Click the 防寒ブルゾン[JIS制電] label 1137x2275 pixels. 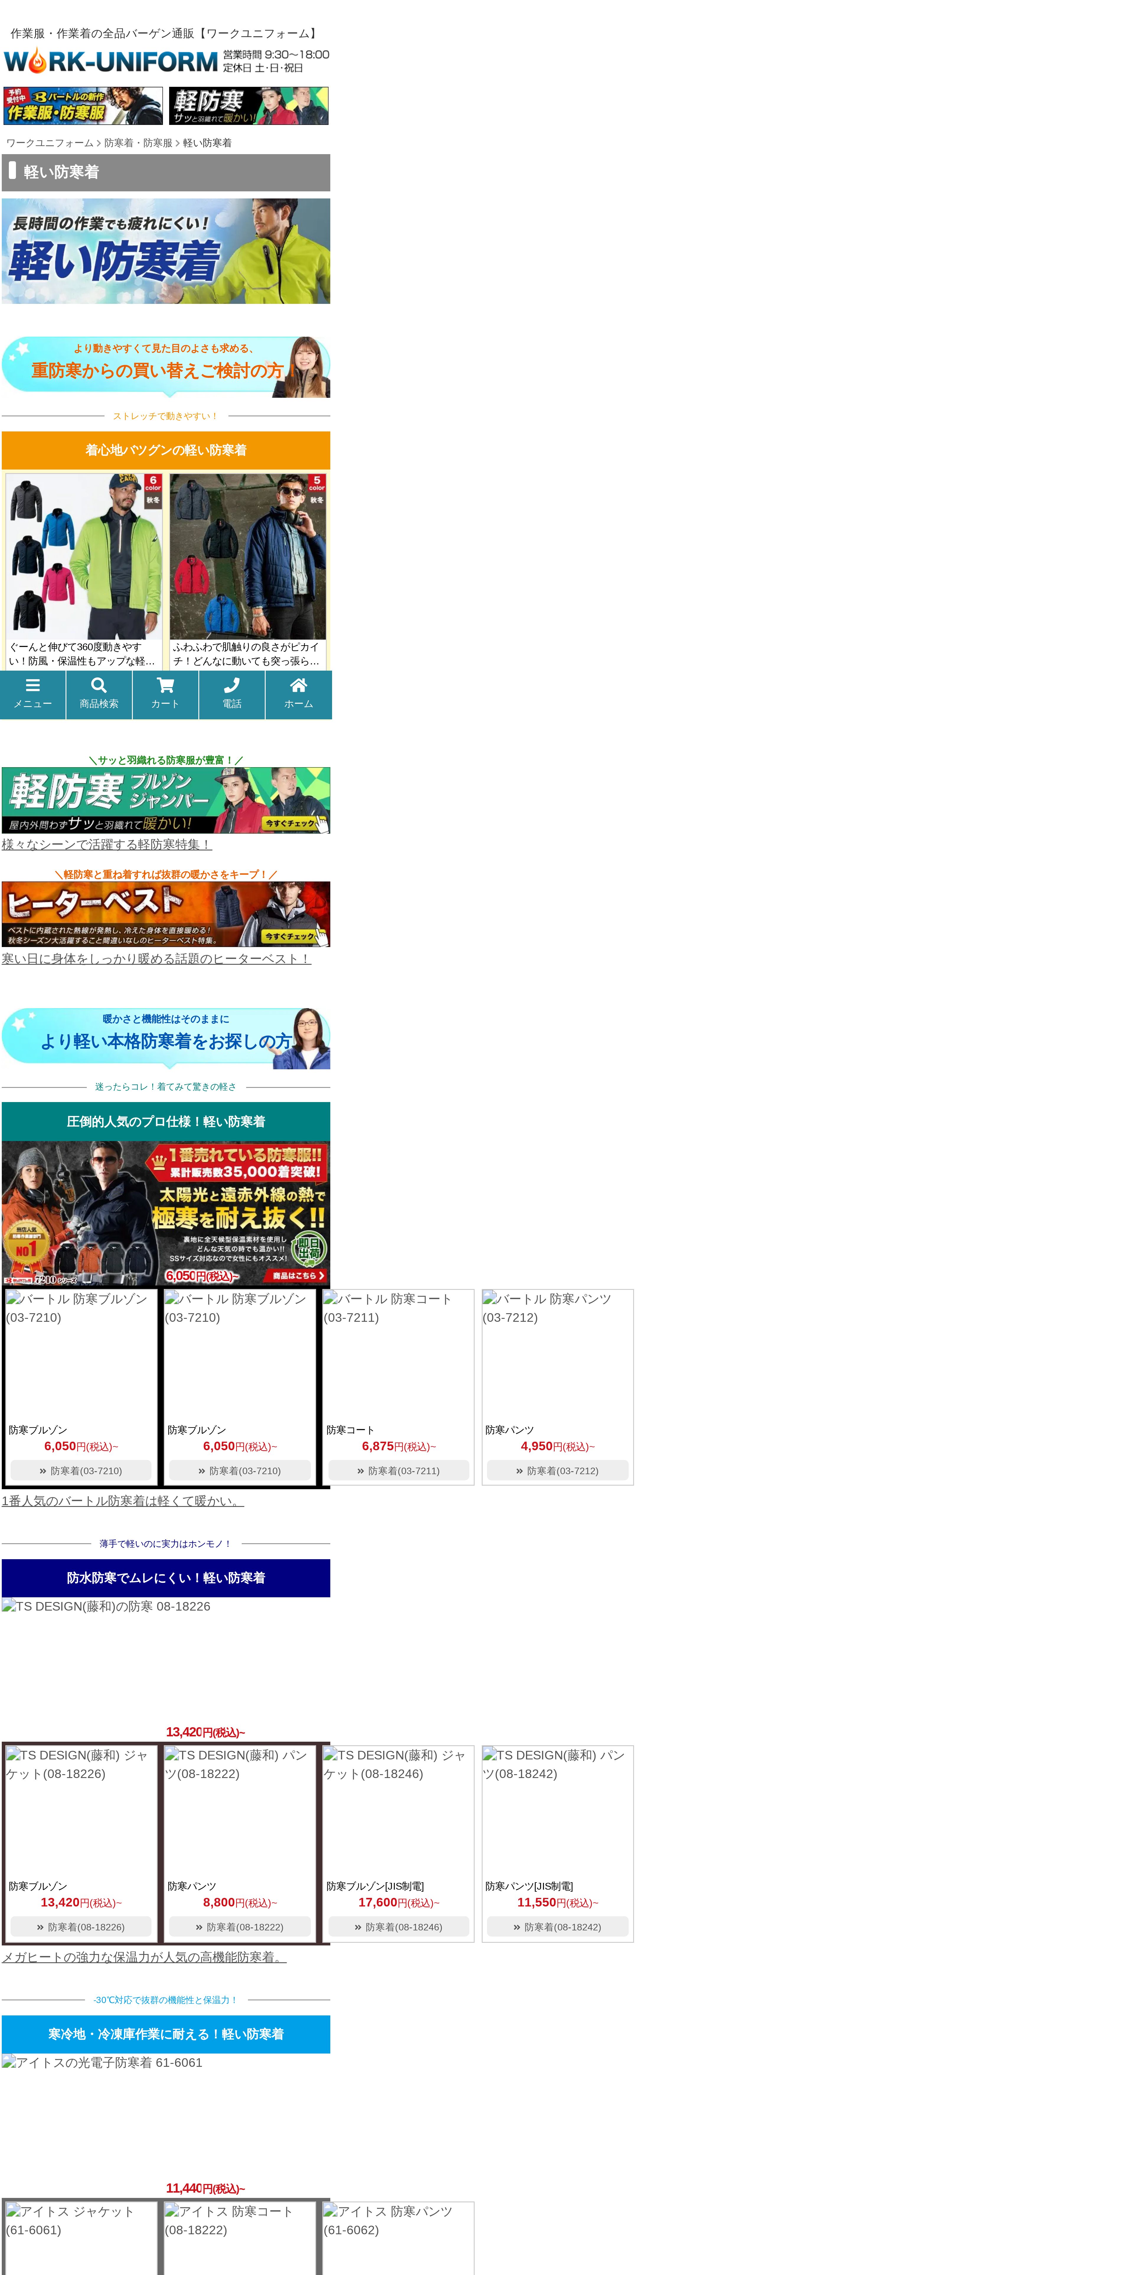pyautogui.click(x=375, y=1886)
